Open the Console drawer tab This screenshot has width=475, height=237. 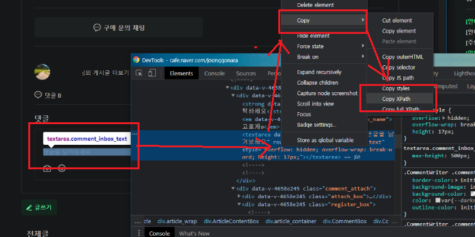tap(160, 233)
